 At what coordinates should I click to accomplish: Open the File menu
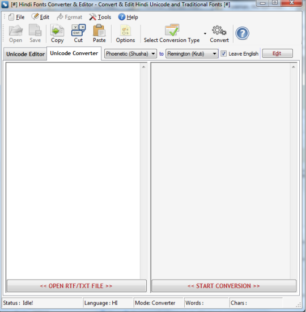pos(16,17)
